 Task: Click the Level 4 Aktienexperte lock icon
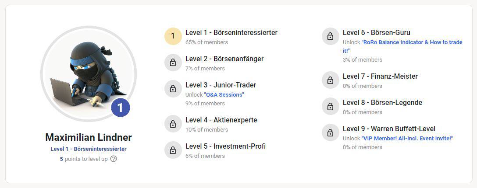coord(173,124)
